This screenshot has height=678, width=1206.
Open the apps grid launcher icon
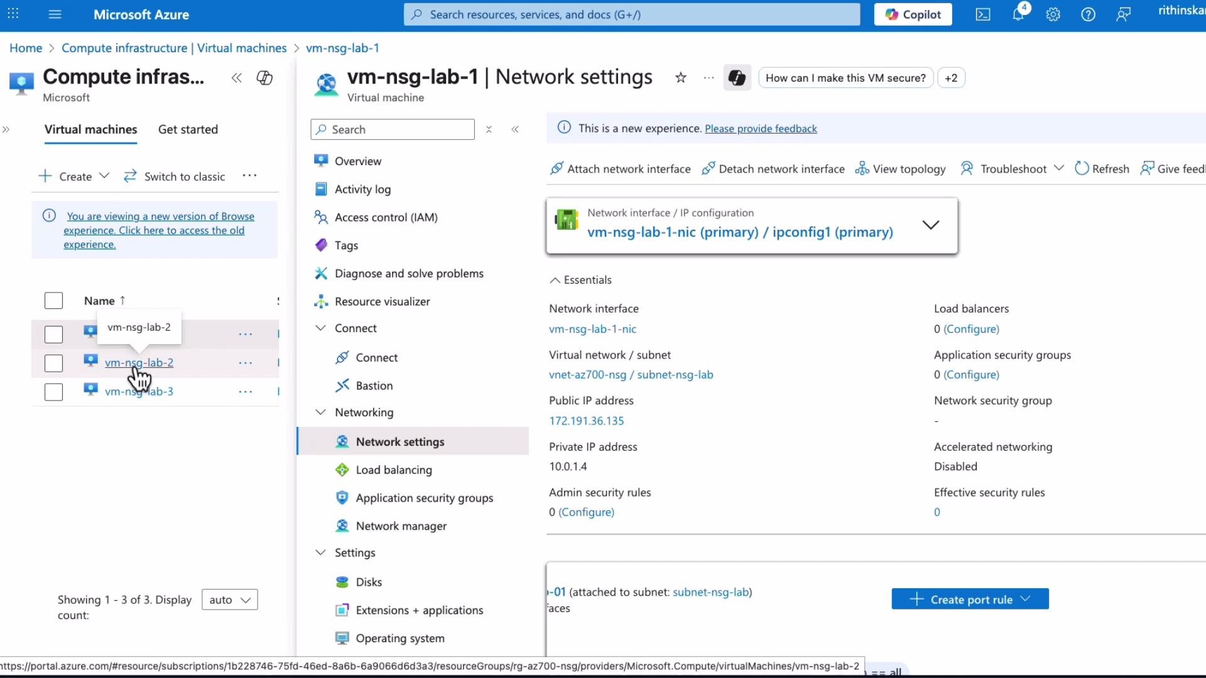click(x=13, y=14)
